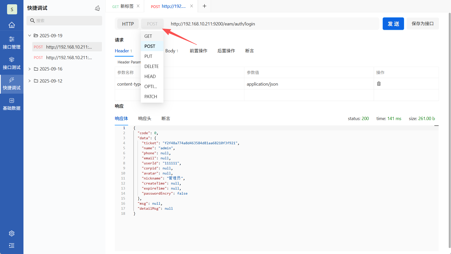Click the clear history broom icon
451x254 pixels.
pos(97,8)
